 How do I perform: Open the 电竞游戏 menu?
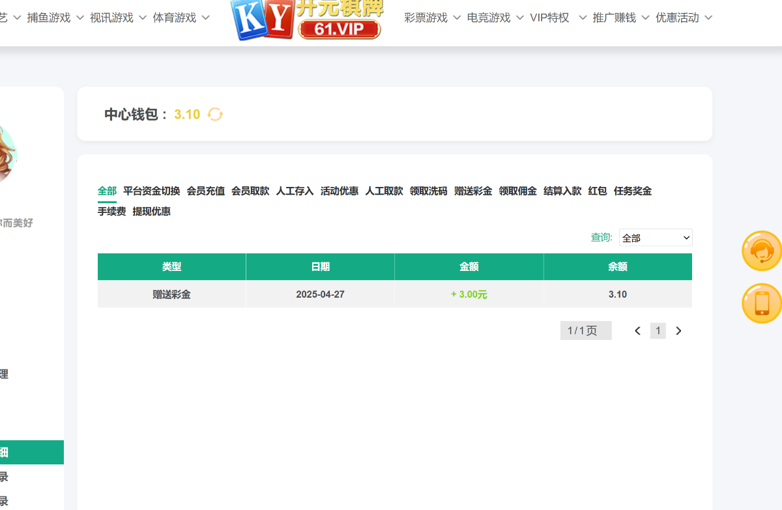coord(495,18)
